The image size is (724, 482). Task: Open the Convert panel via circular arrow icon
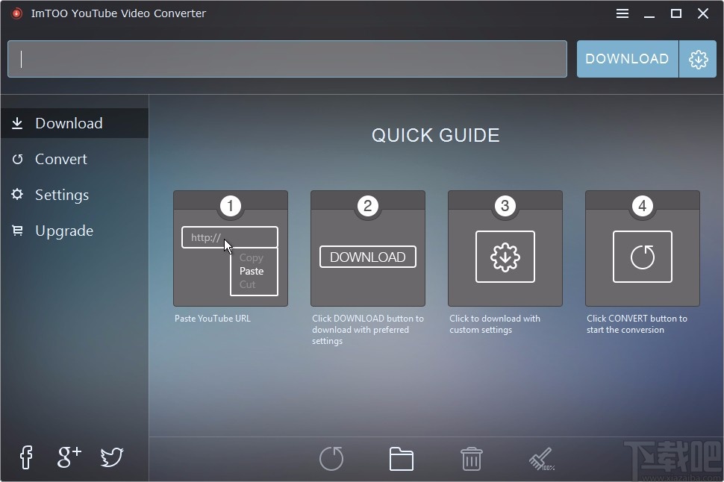[331, 458]
